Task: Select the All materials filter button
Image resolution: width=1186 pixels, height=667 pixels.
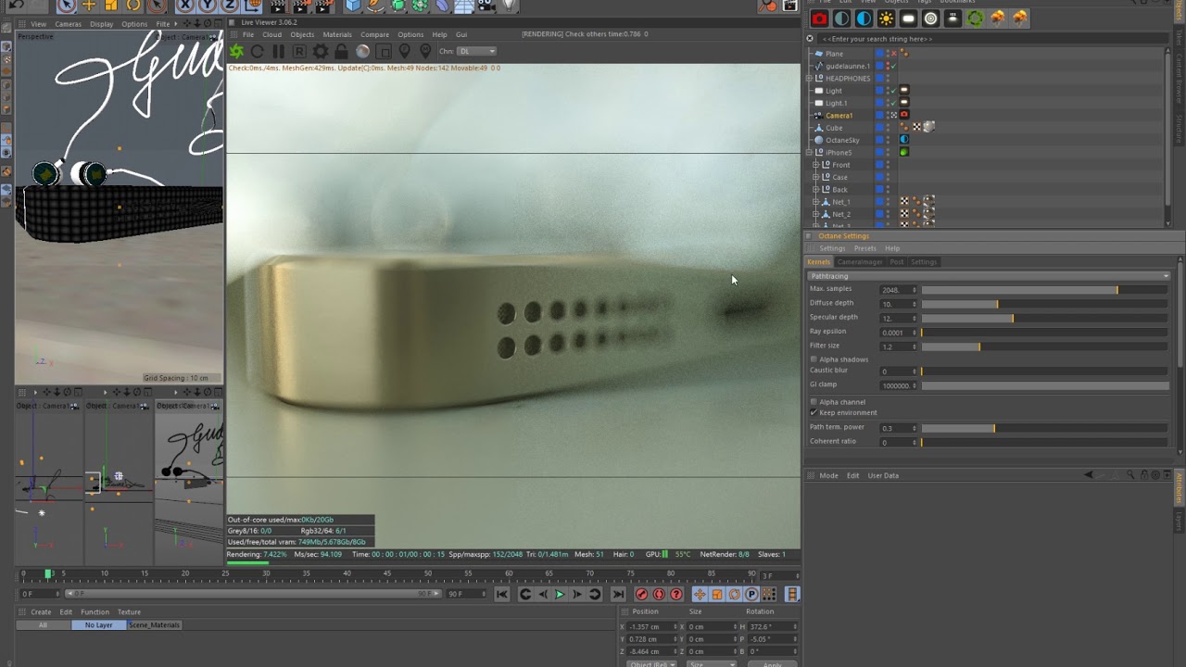Action: tap(43, 625)
